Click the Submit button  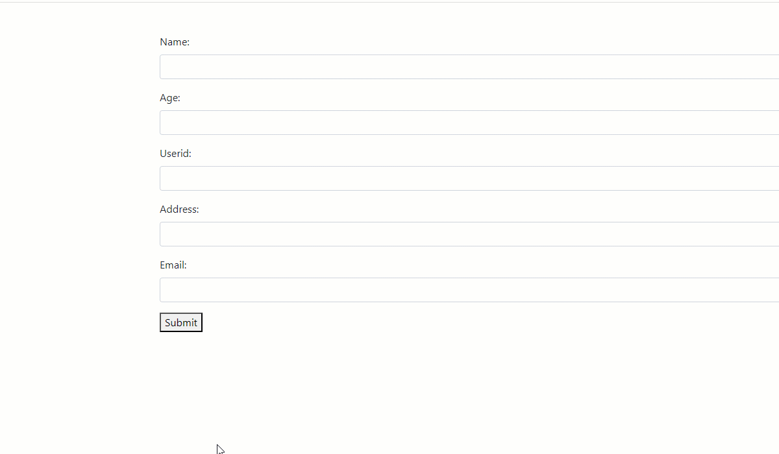[x=181, y=322]
